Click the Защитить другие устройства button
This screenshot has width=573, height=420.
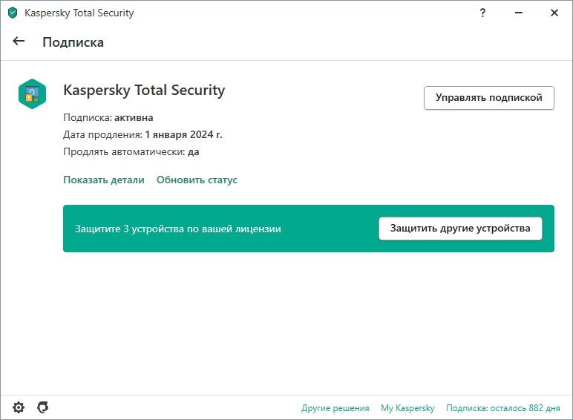point(460,229)
